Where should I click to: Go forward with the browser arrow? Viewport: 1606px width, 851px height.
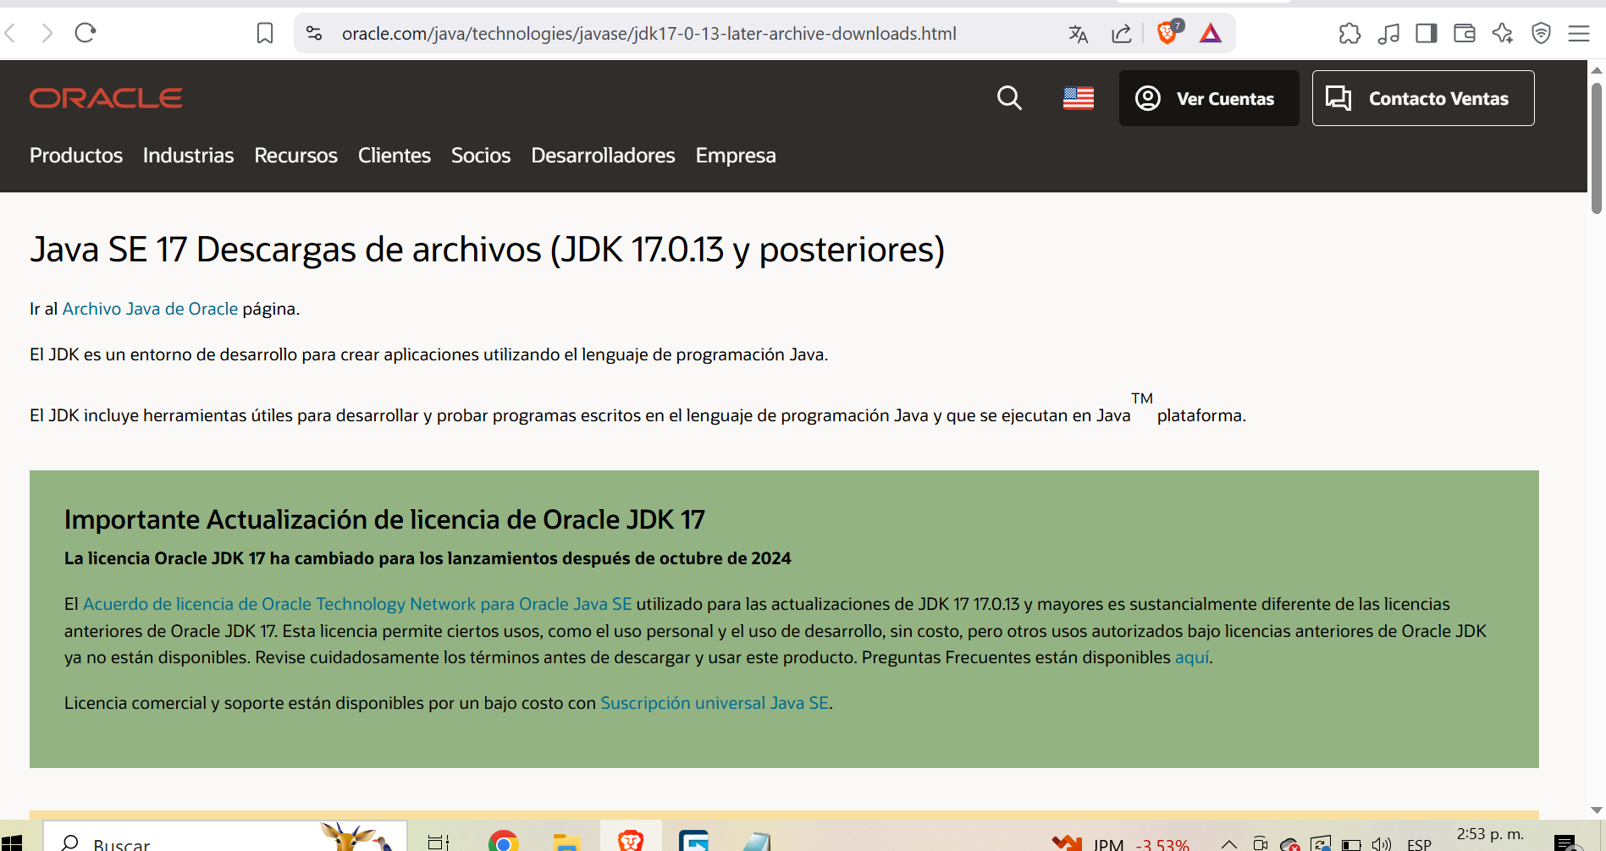(47, 33)
